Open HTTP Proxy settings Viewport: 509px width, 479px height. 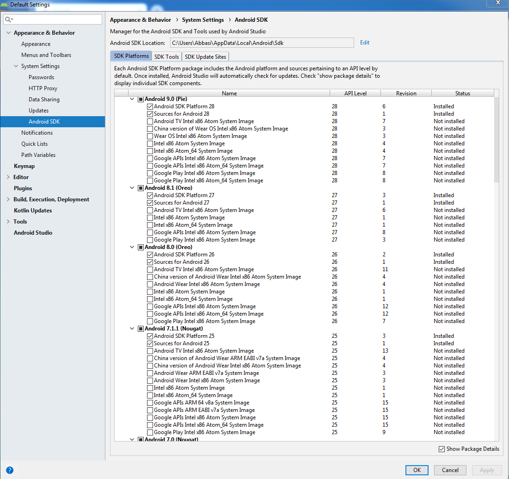(43, 88)
